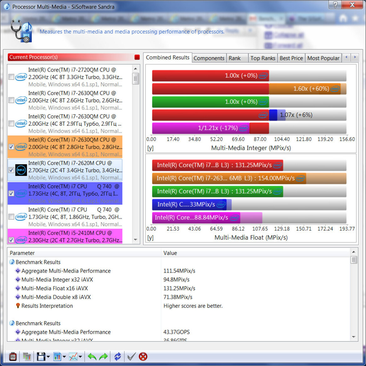Open the Most Popular tab
This screenshot has width=366, height=366.
click(x=323, y=58)
